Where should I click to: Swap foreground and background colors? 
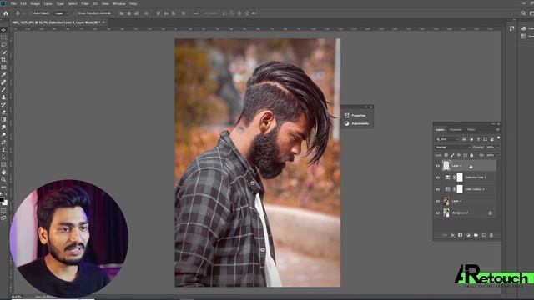[x=6, y=194]
